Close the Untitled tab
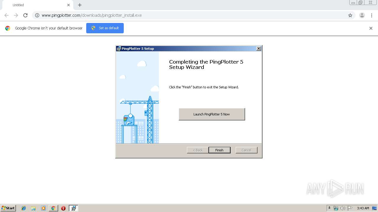The width and height of the screenshot is (378, 212). 69,5
